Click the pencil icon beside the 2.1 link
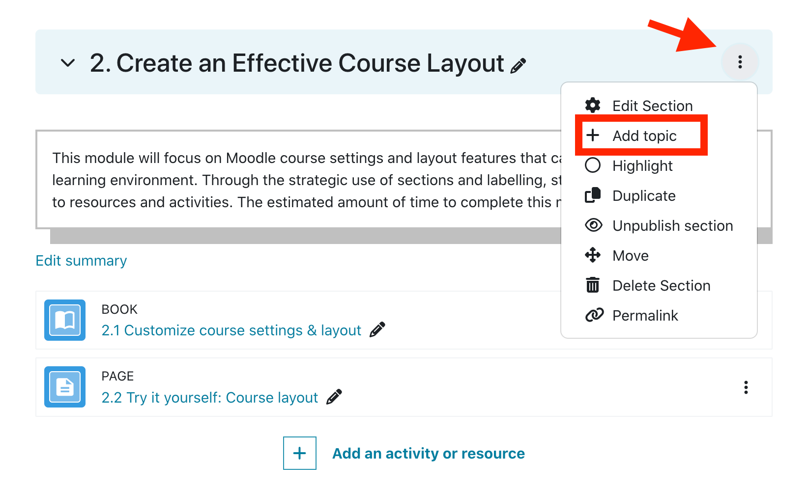Viewport: 808px width, 489px height. [377, 330]
